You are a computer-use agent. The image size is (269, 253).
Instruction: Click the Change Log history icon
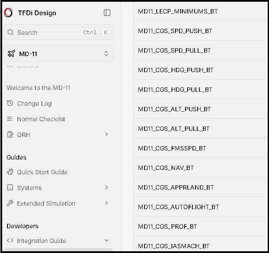tap(10, 103)
